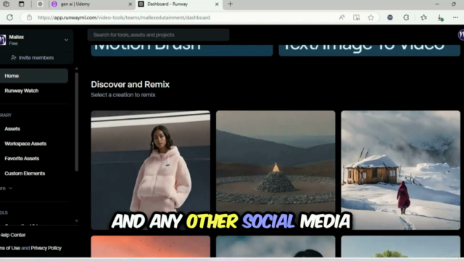Screen dimensions: 464x261
Task: Click the site lock icon in address bar
Action: point(29,17)
